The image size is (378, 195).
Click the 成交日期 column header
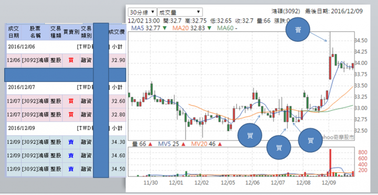tap(13, 32)
